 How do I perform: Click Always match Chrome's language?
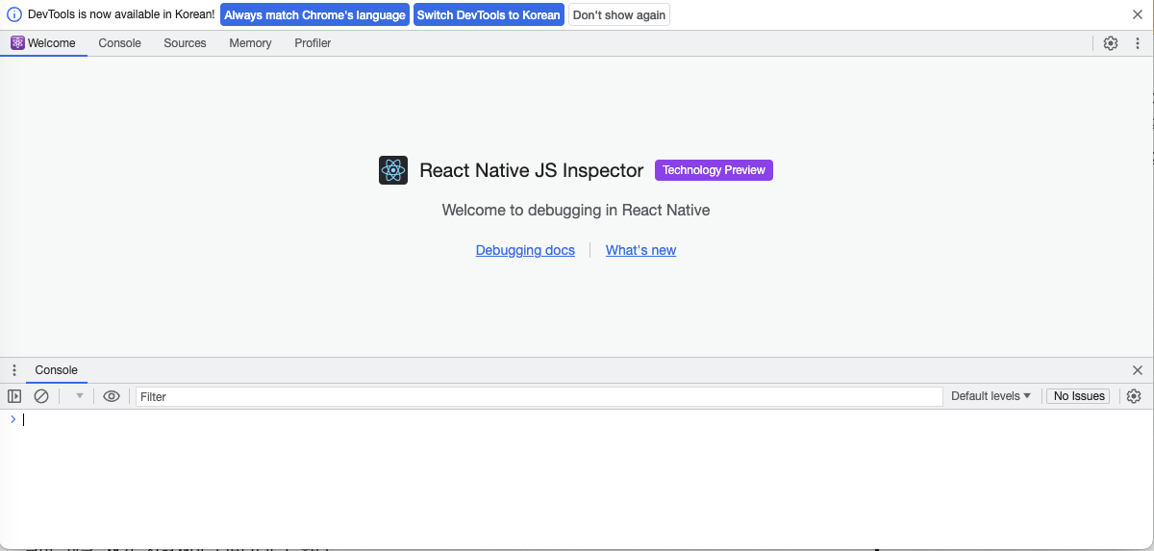(314, 14)
